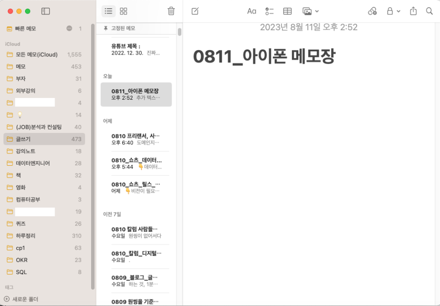Screen dimensions: 440x306
Task: Open the 강의노트 folder
Action: [44, 151]
